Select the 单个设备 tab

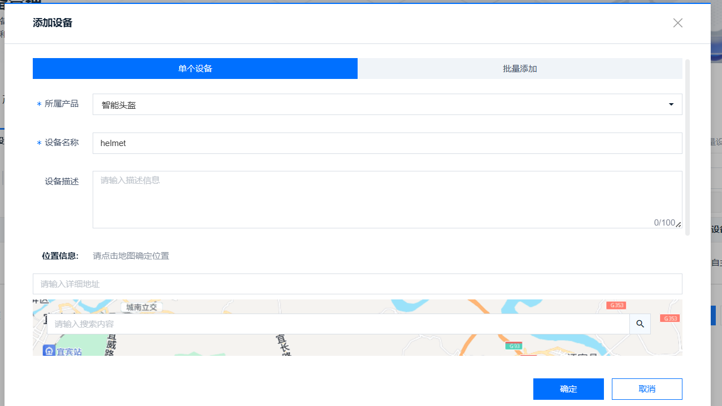pos(195,68)
